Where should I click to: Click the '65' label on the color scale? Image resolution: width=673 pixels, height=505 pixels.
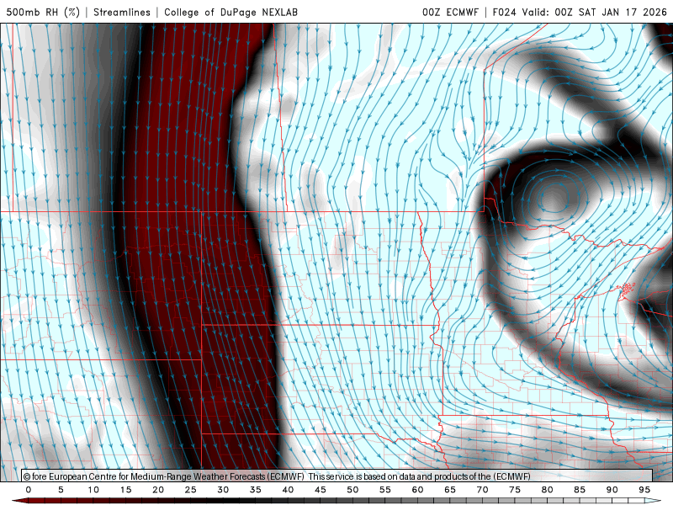[450, 490]
